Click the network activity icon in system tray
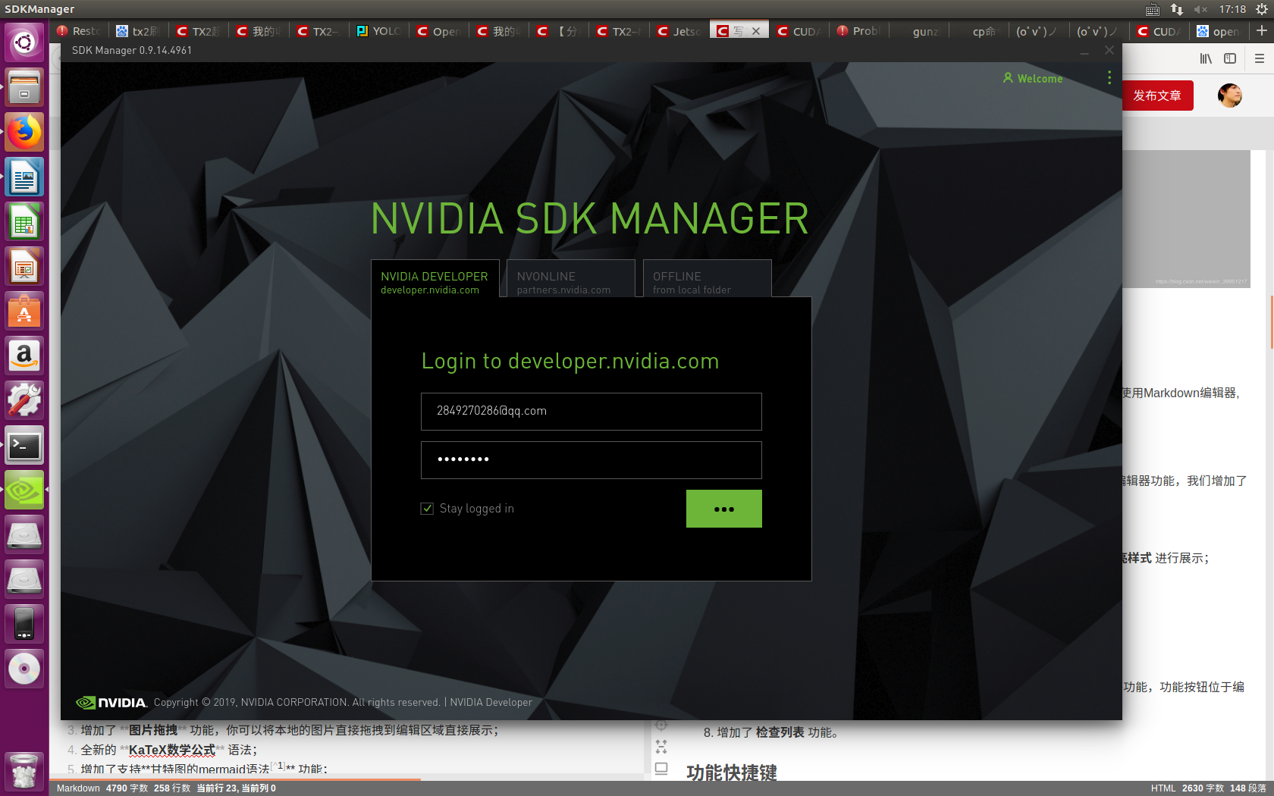Viewport: 1274px width, 796px height. click(1176, 9)
